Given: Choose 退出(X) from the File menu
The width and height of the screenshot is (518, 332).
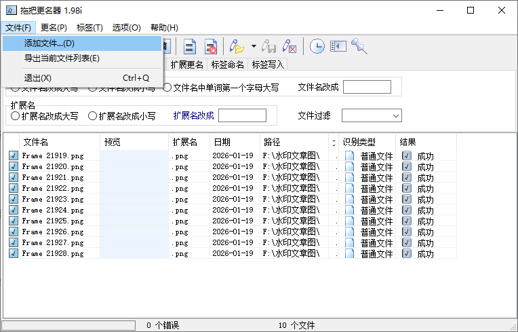Looking at the screenshot, I should (82, 78).
